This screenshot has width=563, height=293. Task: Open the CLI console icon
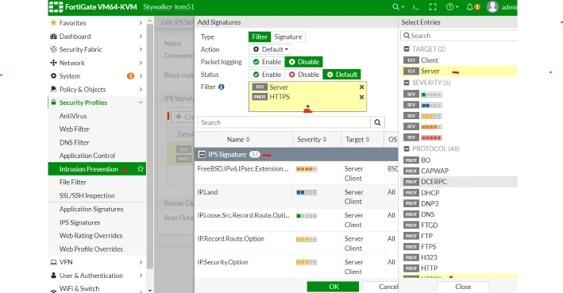[x=415, y=7]
